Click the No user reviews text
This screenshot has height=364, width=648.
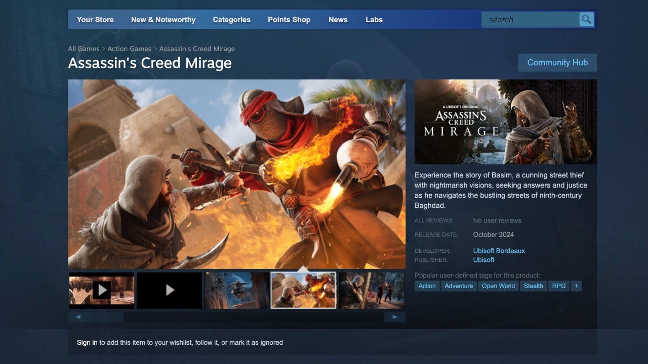point(497,220)
